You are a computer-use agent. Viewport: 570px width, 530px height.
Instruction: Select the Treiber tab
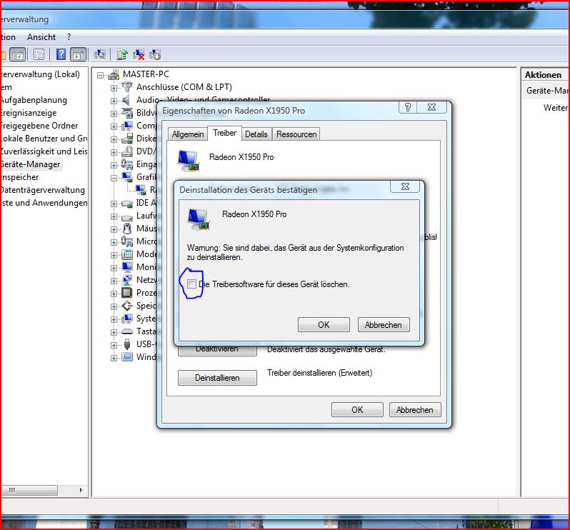point(225,133)
